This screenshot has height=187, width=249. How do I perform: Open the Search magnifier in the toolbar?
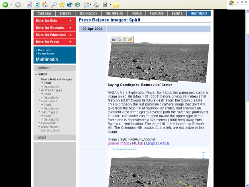pos(54,5)
